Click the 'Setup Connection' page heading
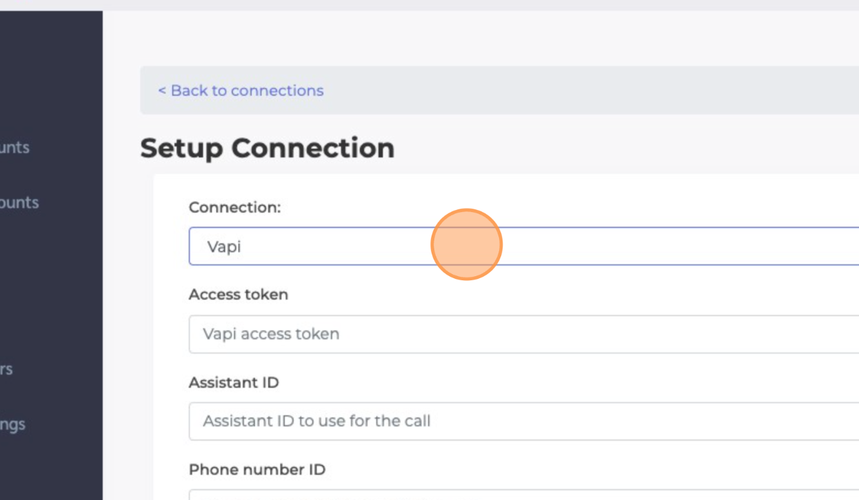859x500 pixels. click(267, 148)
